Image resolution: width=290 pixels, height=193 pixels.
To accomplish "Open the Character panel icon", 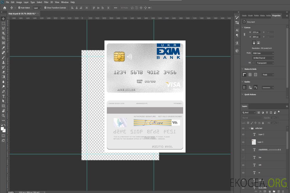I will pos(237,30).
